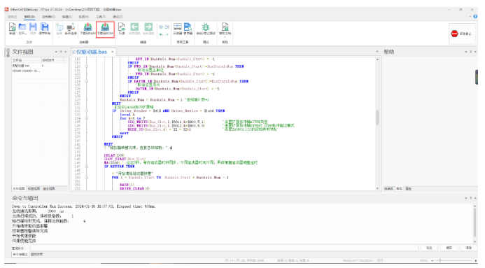Close the 仅驱动器.bas editor tab
The height and width of the screenshot is (268, 485).
pyautogui.click(x=112, y=52)
